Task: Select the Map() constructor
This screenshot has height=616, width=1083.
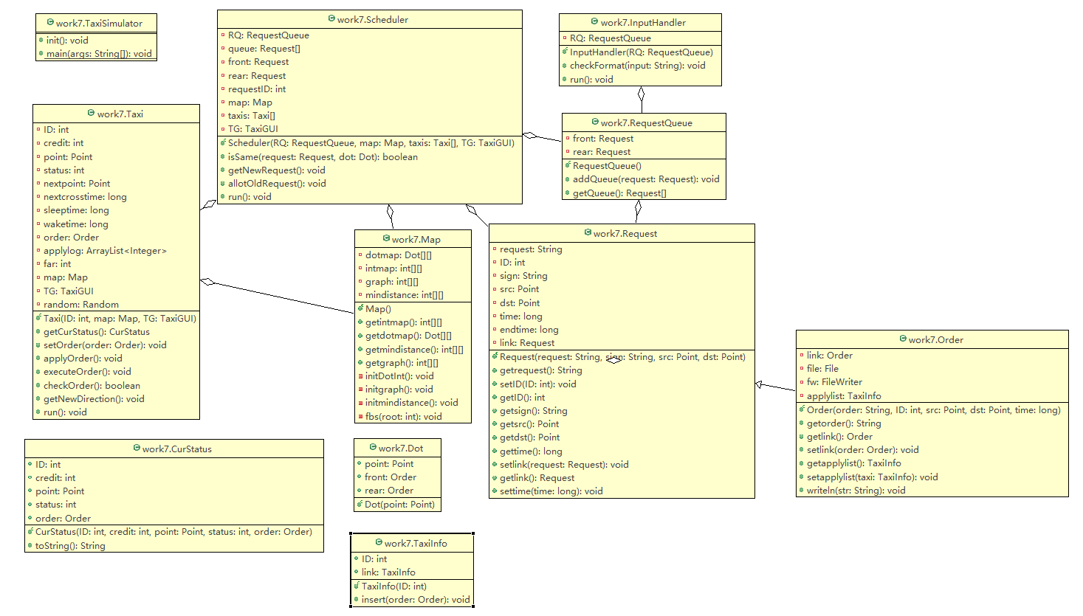Action: pos(378,309)
